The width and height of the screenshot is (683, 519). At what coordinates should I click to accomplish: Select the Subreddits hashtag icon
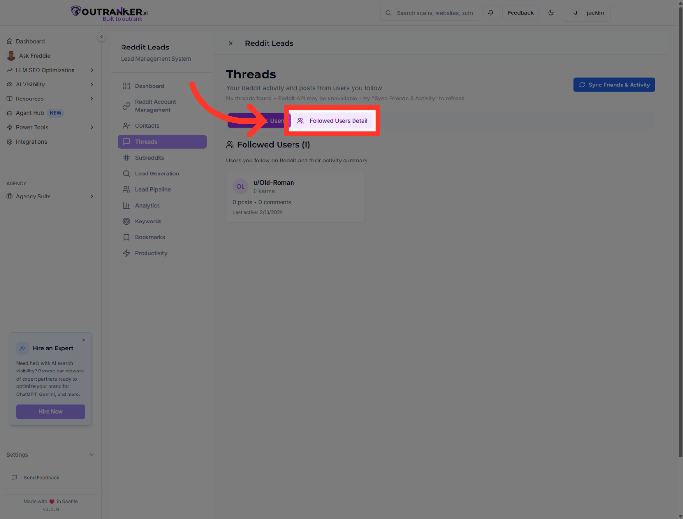coord(126,157)
